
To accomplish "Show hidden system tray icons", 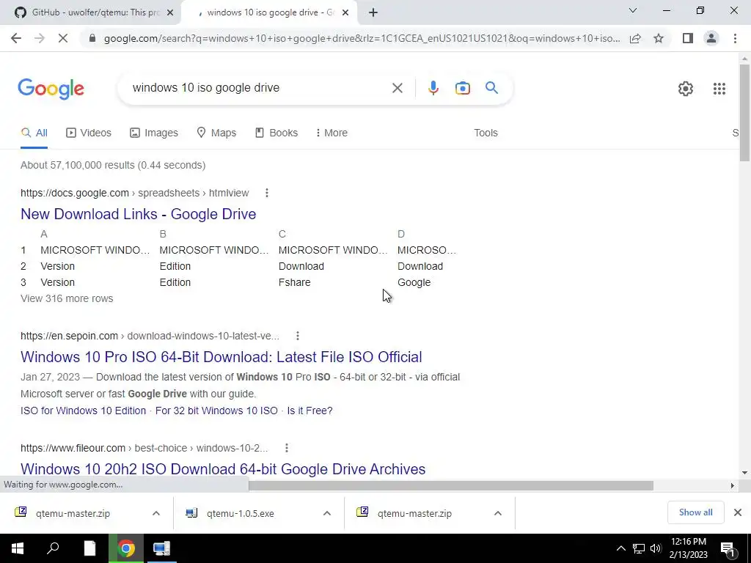I will tap(620, 549).
